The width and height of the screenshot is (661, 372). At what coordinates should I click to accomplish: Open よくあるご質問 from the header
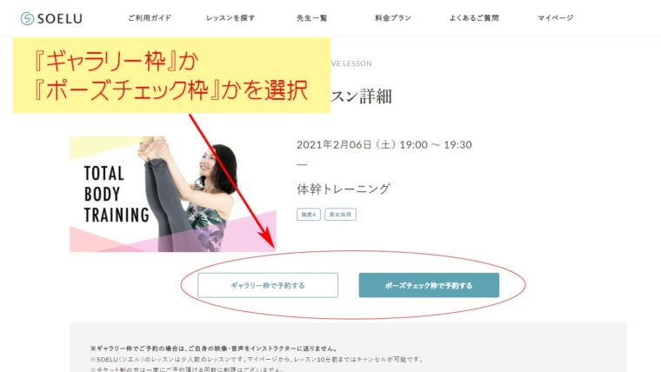pyautogui.click(x=474, y=17)
